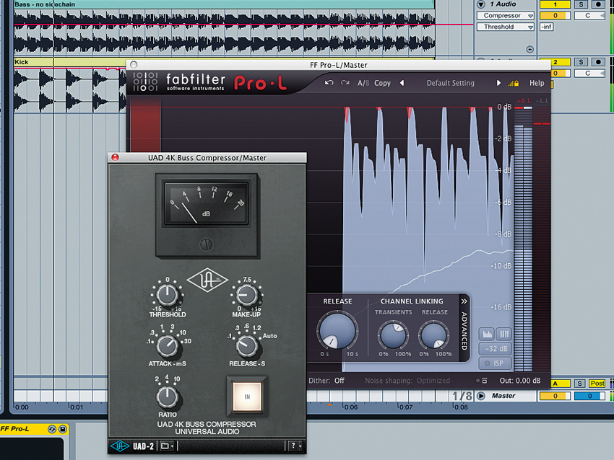Click the FF Pro-L hot-swap icon

point(52,429)
